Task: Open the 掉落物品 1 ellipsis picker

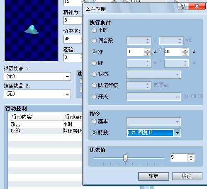Action: (x=68, y=77)
